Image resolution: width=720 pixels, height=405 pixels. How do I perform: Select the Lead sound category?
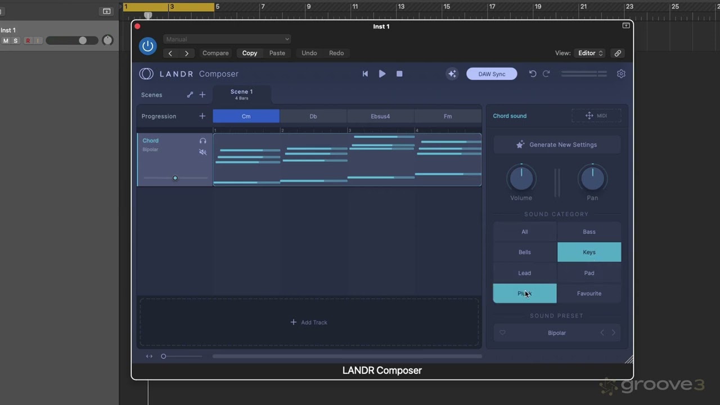525,273
